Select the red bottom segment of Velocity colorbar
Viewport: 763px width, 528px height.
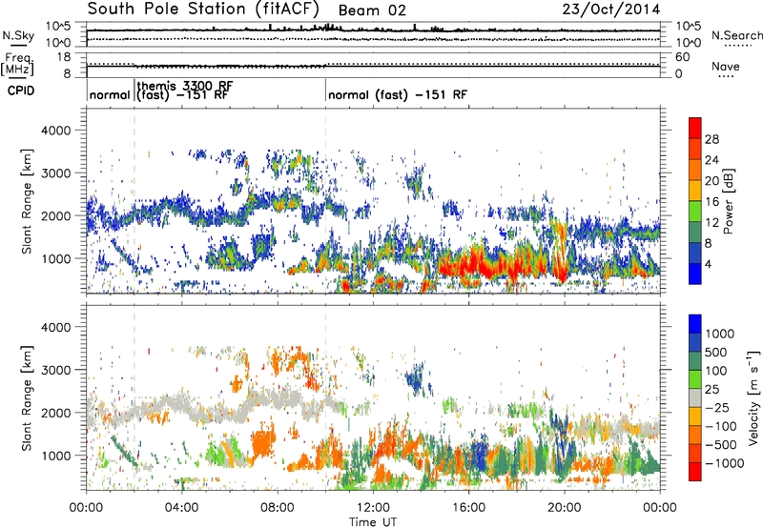point(695,472)
